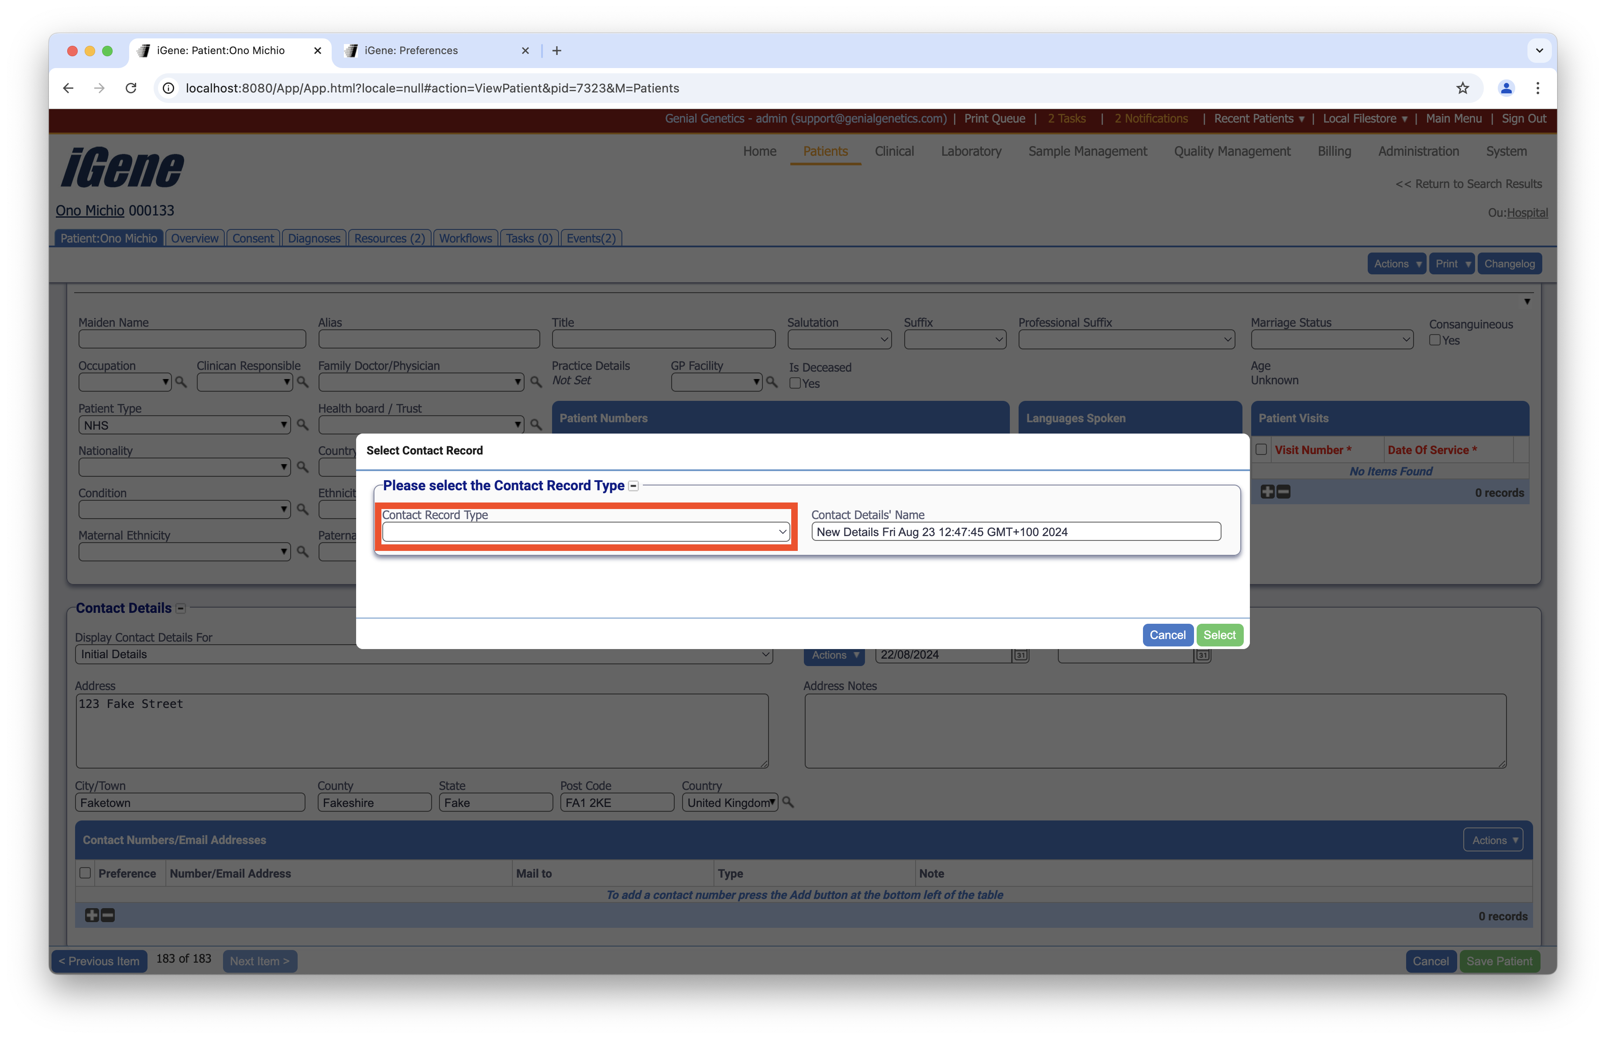Tick the Is Deceased Yes checkbox
Viewport: 1606px width, 1039px height.
point(796,383)
